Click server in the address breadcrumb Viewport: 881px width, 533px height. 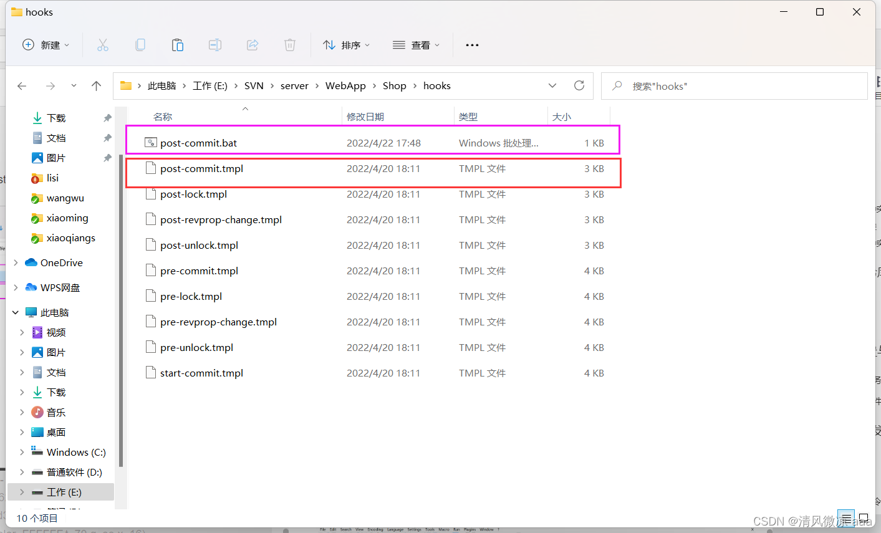[294, 85]
